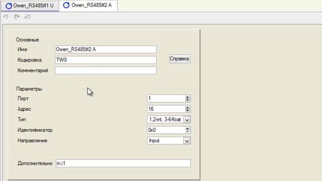The width and height of the screenshot is (322, 181).
Task: Click the empty Комментарий field
Action: point(106,70)
